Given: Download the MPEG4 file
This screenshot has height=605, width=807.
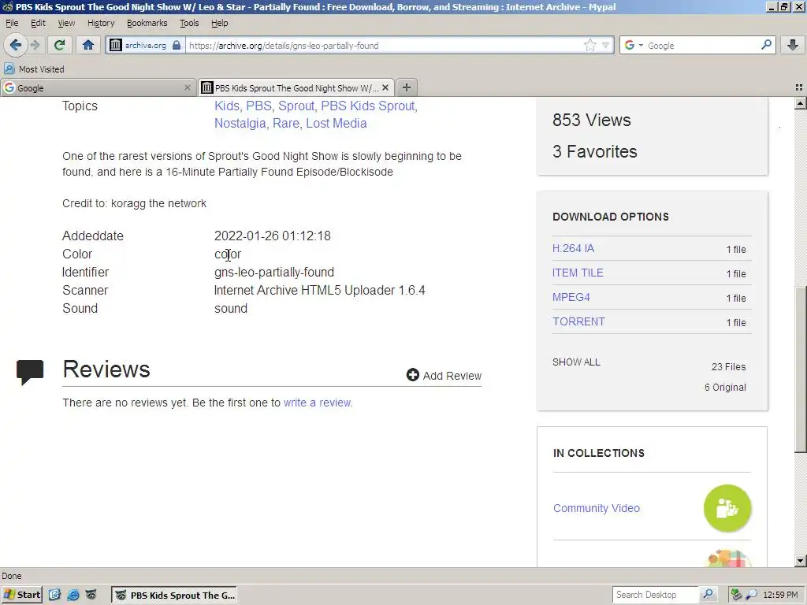Looking at the screenshot, I should 571,297.
